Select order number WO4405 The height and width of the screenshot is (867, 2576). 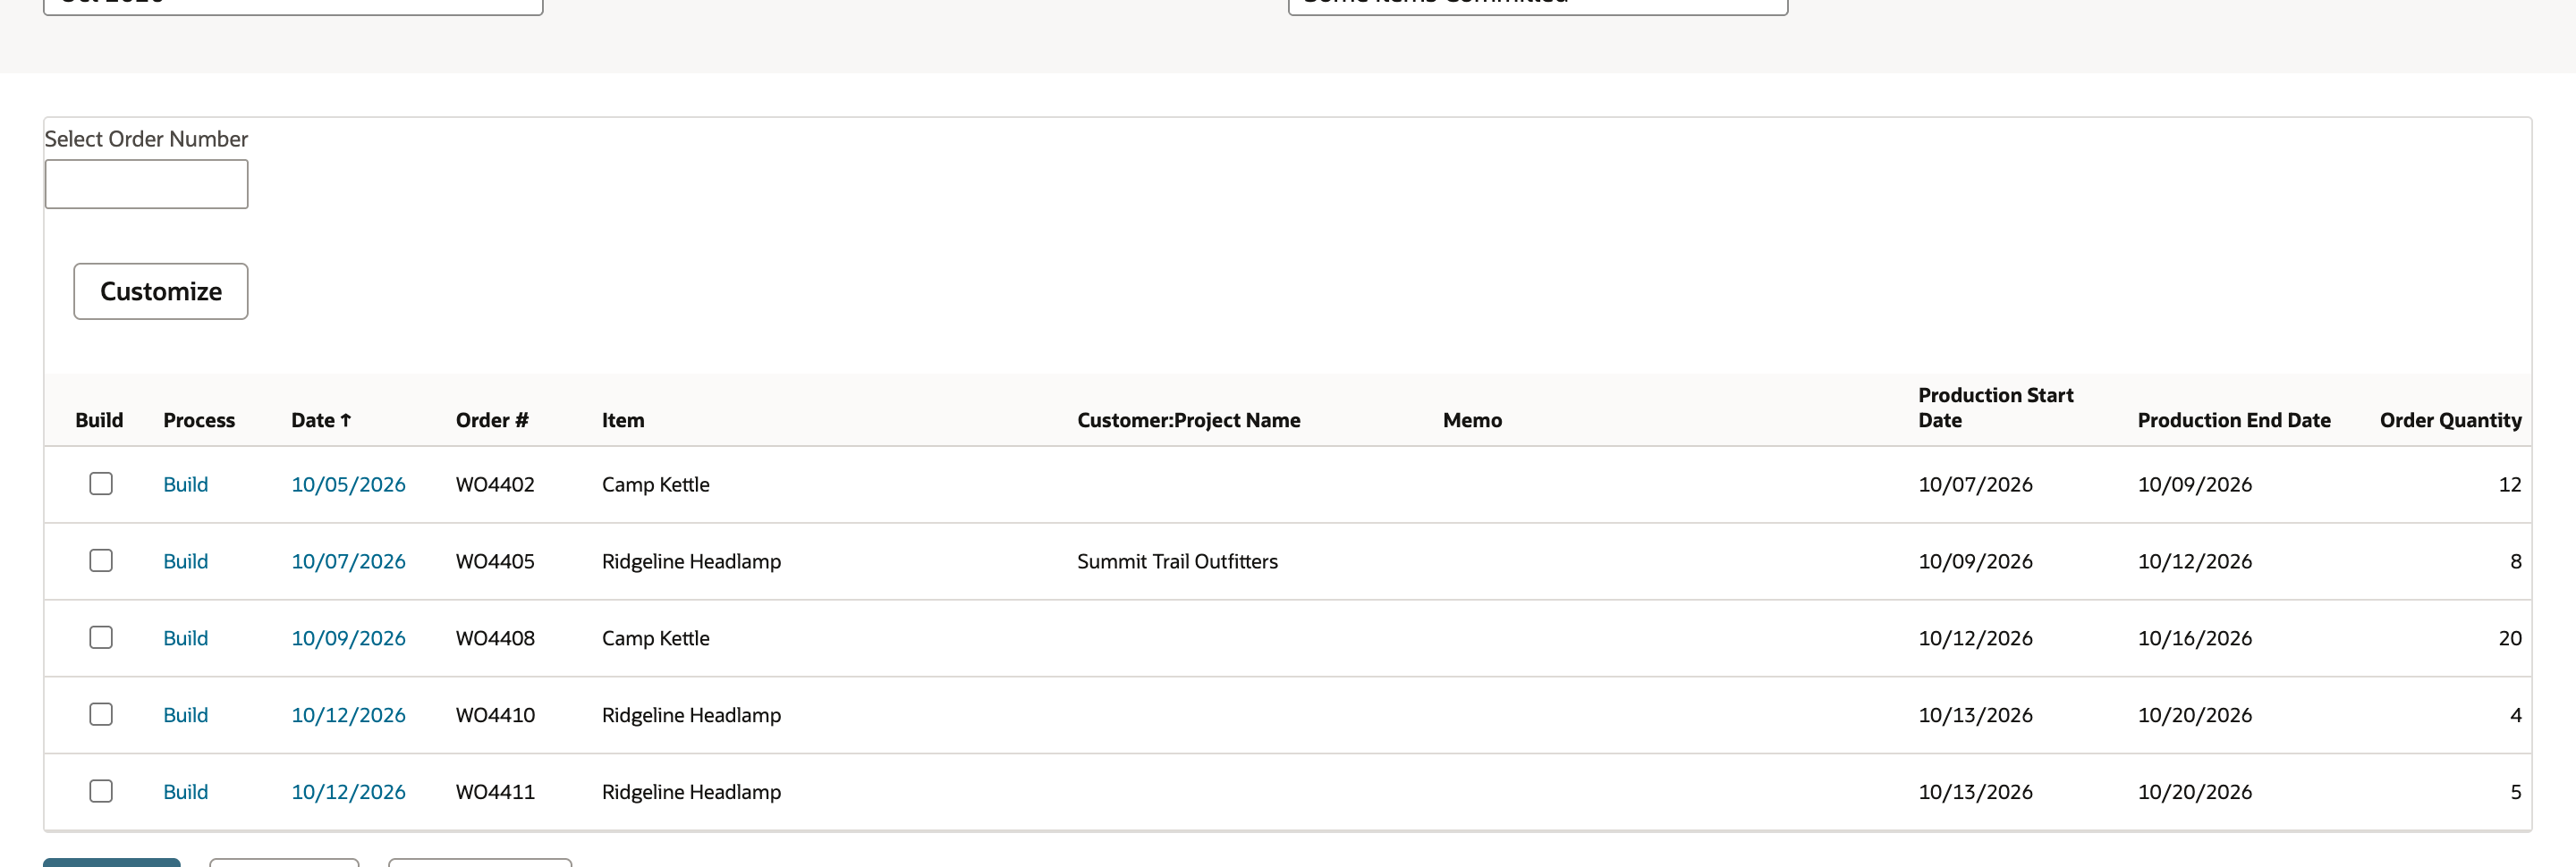click(x=495, y=561)
